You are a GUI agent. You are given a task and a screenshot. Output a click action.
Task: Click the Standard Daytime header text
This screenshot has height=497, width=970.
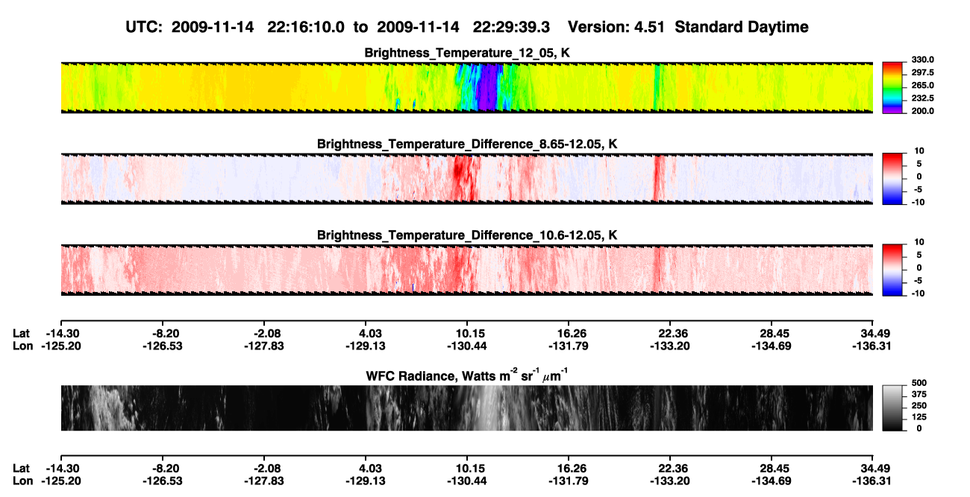(742, 28)
